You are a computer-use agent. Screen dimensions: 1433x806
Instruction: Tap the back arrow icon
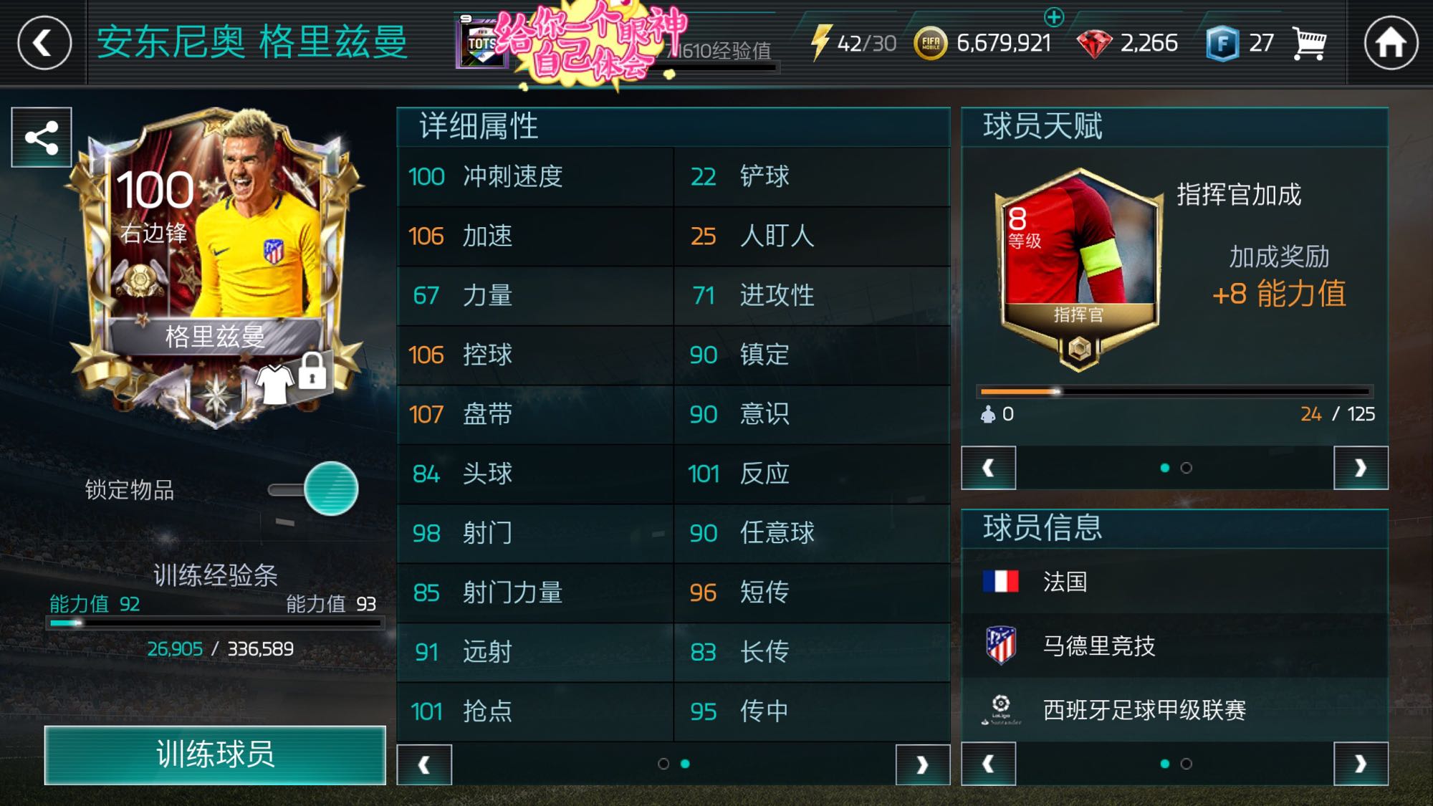click(x=44, y=43)
